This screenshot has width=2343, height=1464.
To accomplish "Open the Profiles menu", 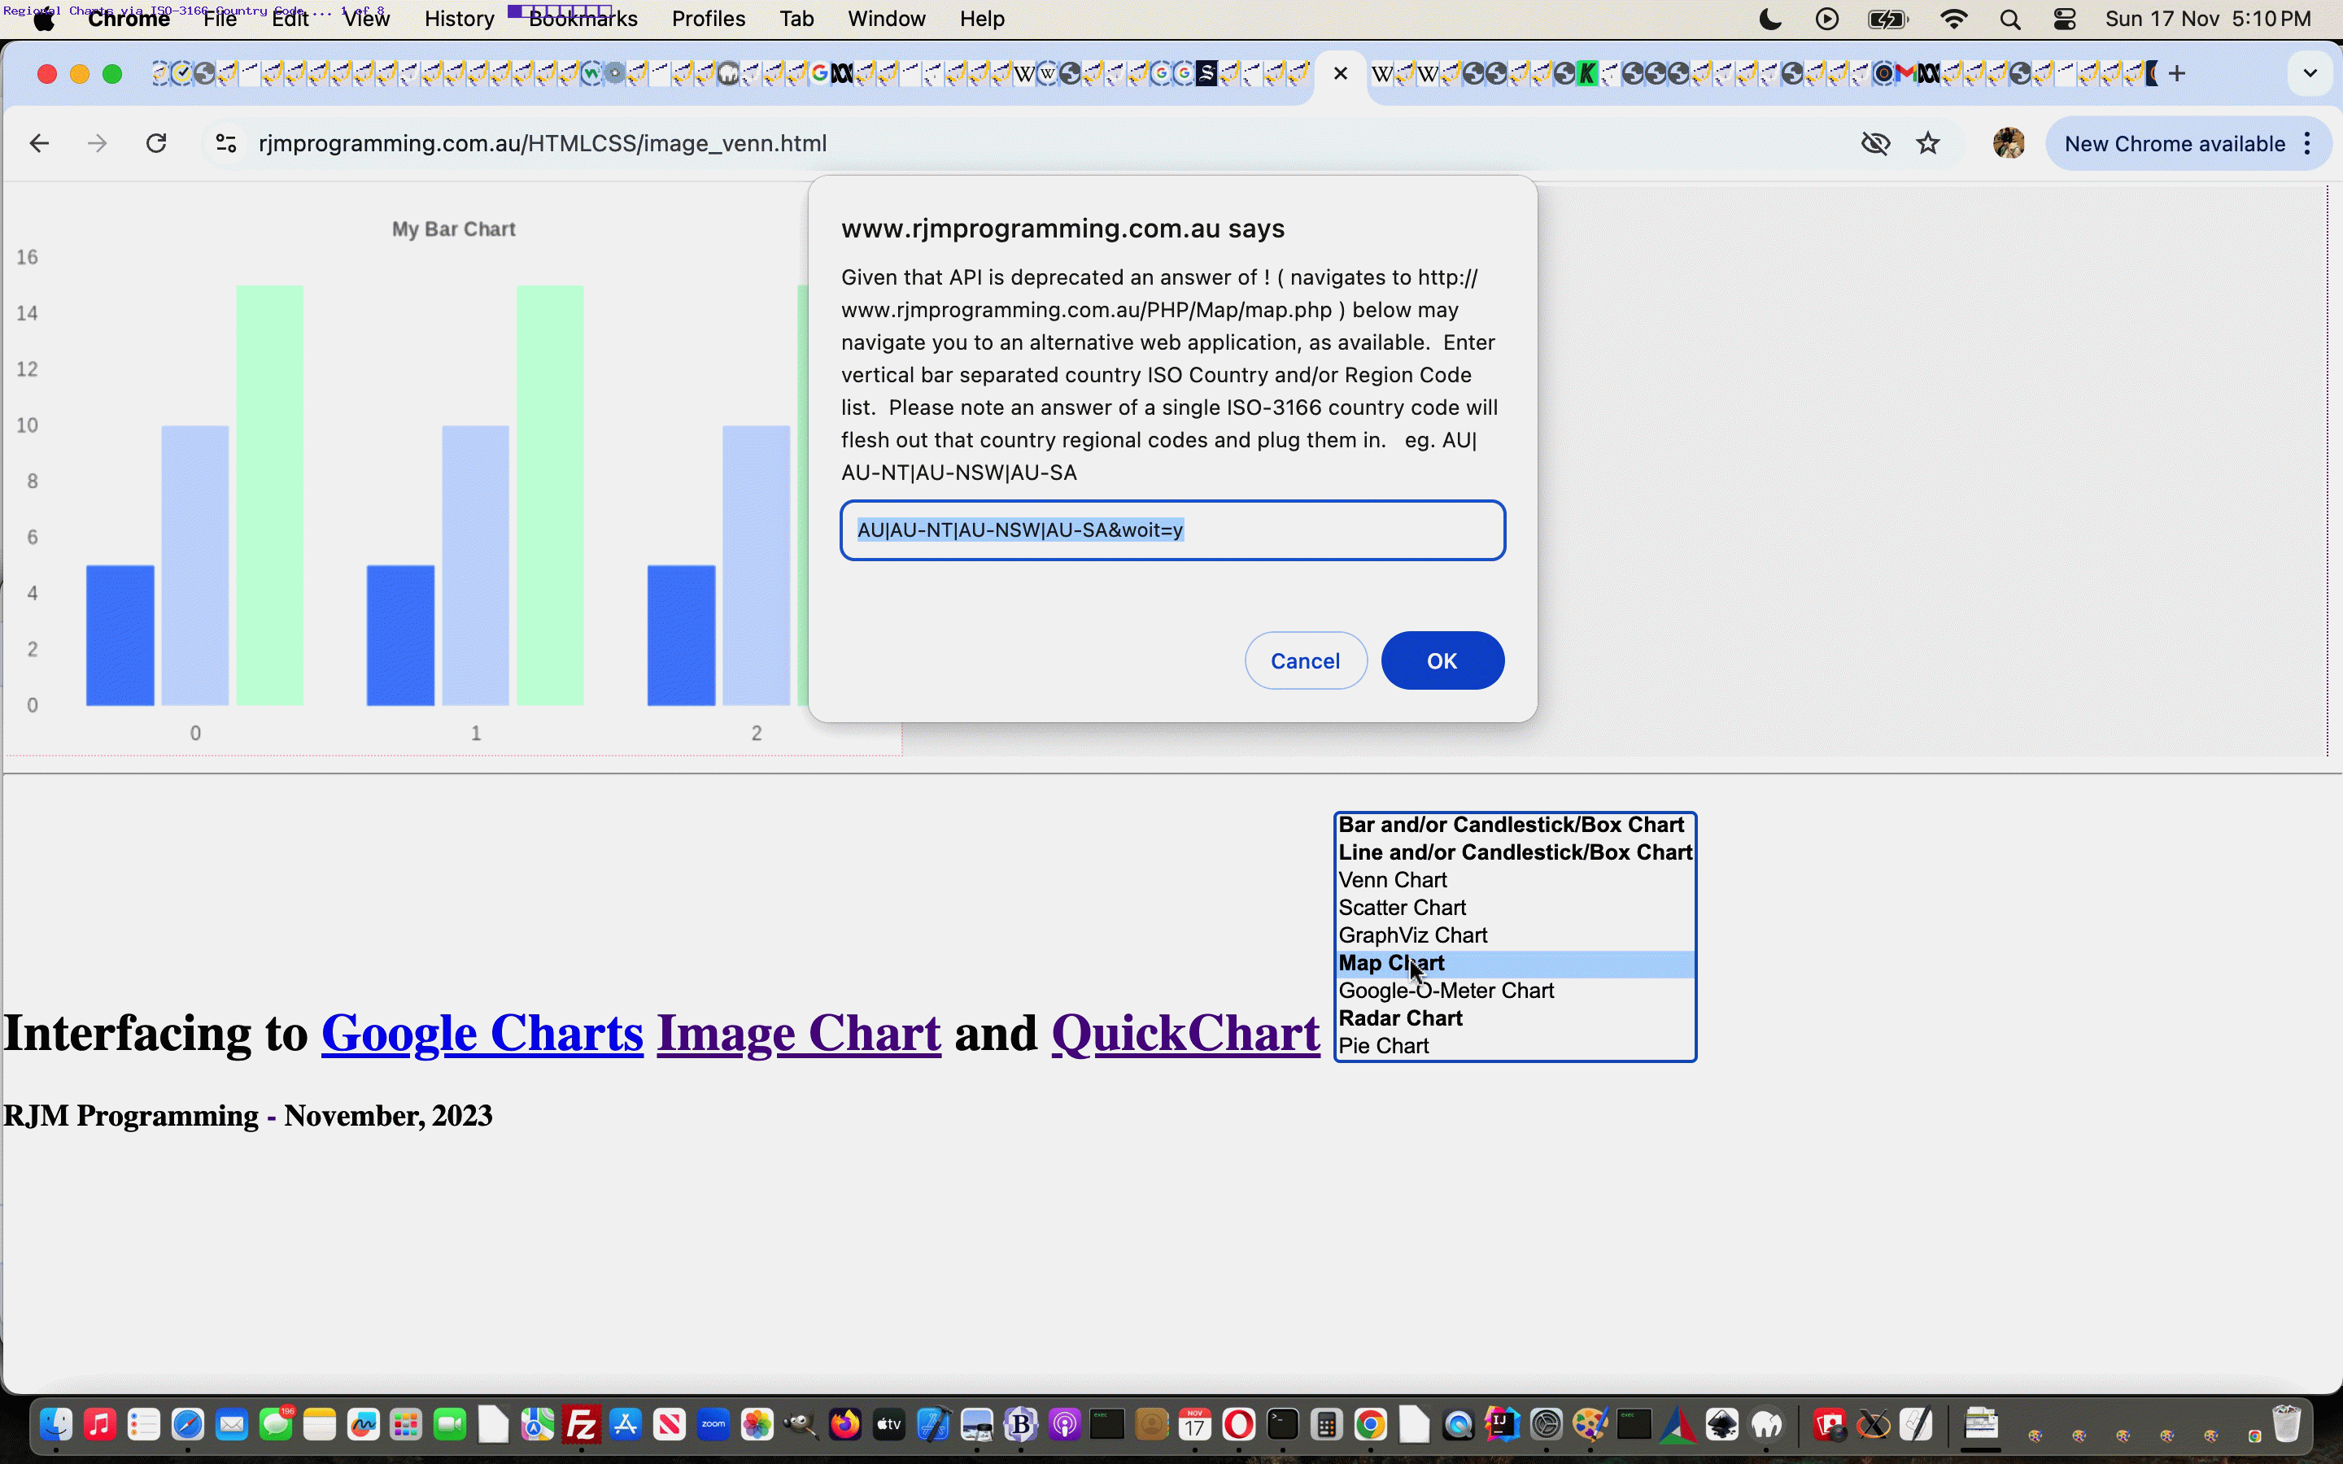I will [x=708, y=19].
